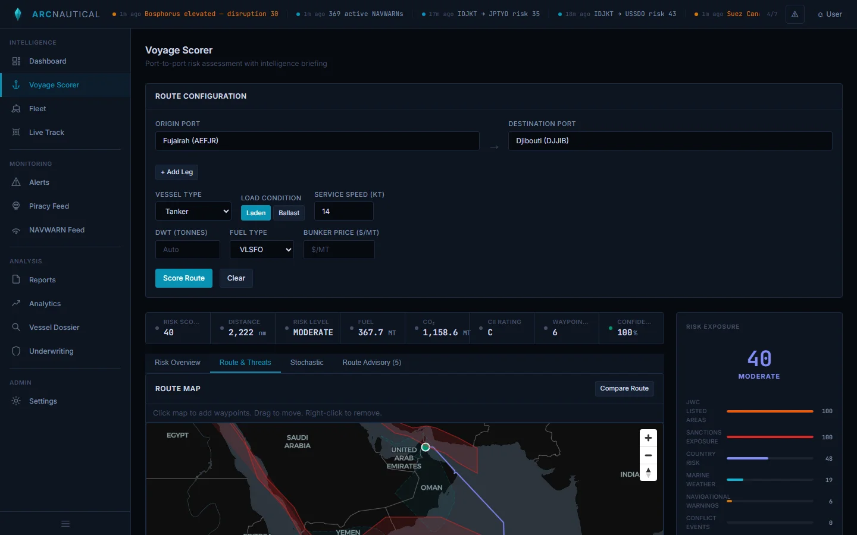Viewport: 857px width, 535px height.
Task: Select the Vessel Dossier magnifier icon
Action: coord(17,328)
